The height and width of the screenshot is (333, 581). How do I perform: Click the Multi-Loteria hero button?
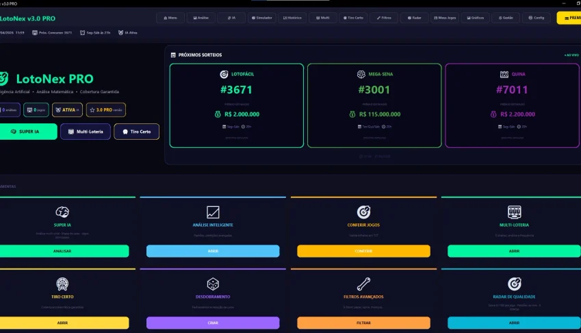[86, 132]
